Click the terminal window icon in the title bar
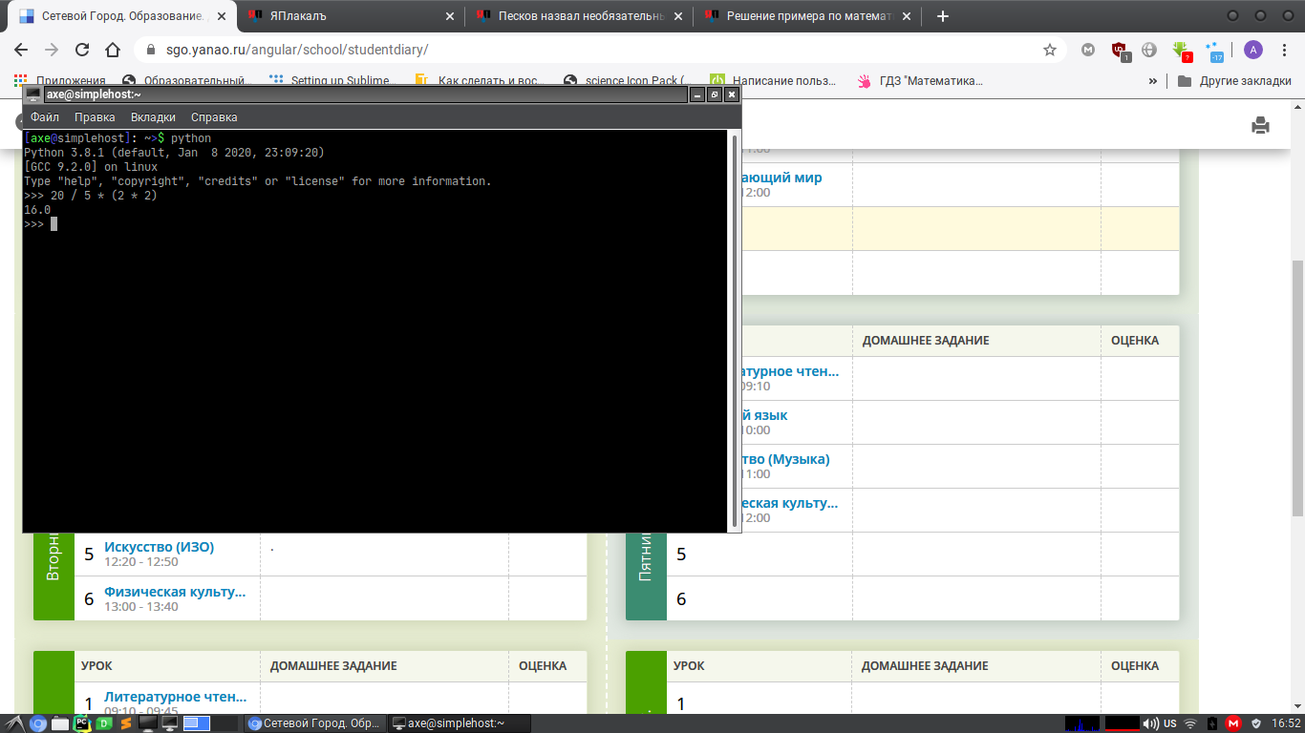This screenshot has width=1305, height=733. [x=33, y=94]
